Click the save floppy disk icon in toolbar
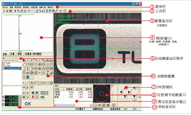Image resolution: width=191 pixels, height=115 pixels. pyautogui.click(x=11, y=11)
